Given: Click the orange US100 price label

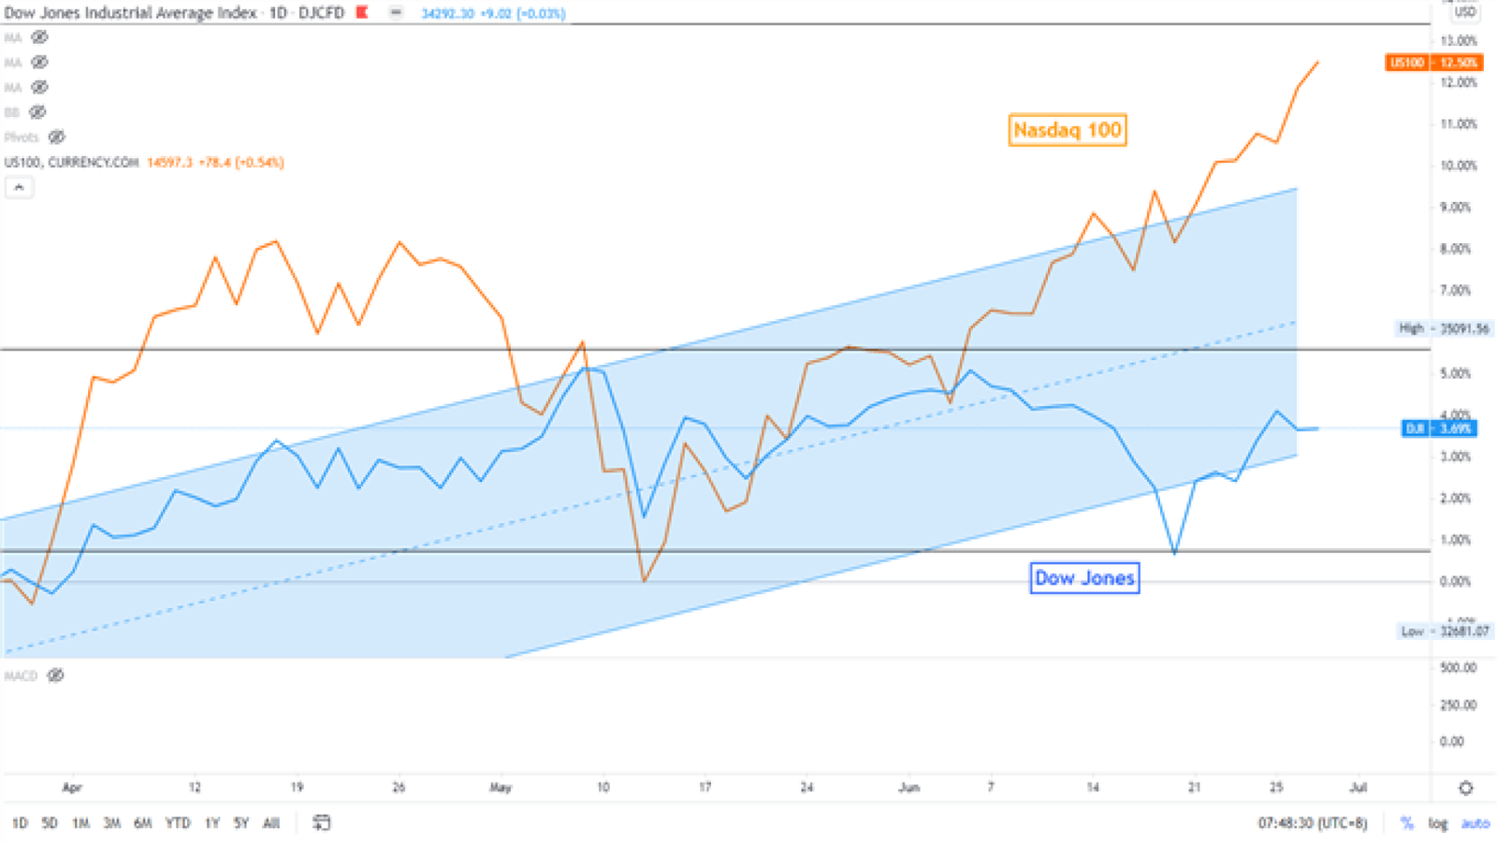Looking at the screenshot, I should pyautogui.click(x=1433, y=63).
